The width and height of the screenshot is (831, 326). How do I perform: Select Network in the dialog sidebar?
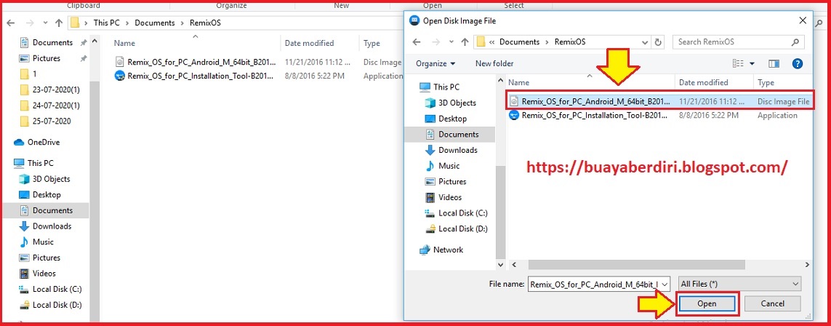coord(441,250)
